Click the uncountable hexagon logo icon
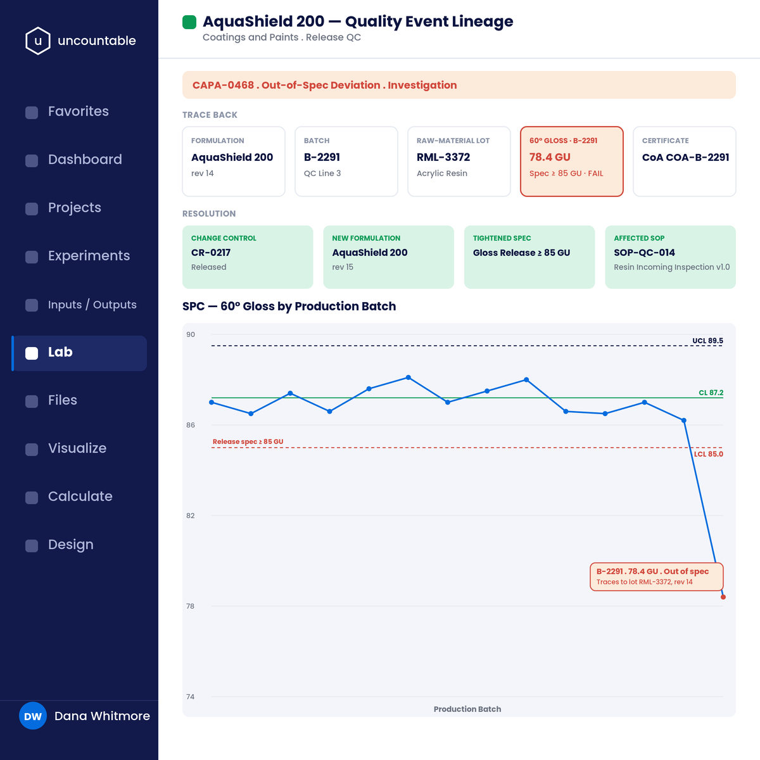The width and height of the screenshot is (760, 760). click(x=38, y=41)
